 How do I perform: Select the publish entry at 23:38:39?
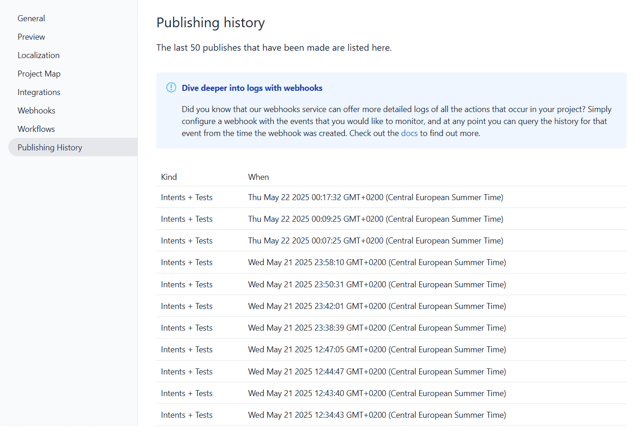[391, 328]
